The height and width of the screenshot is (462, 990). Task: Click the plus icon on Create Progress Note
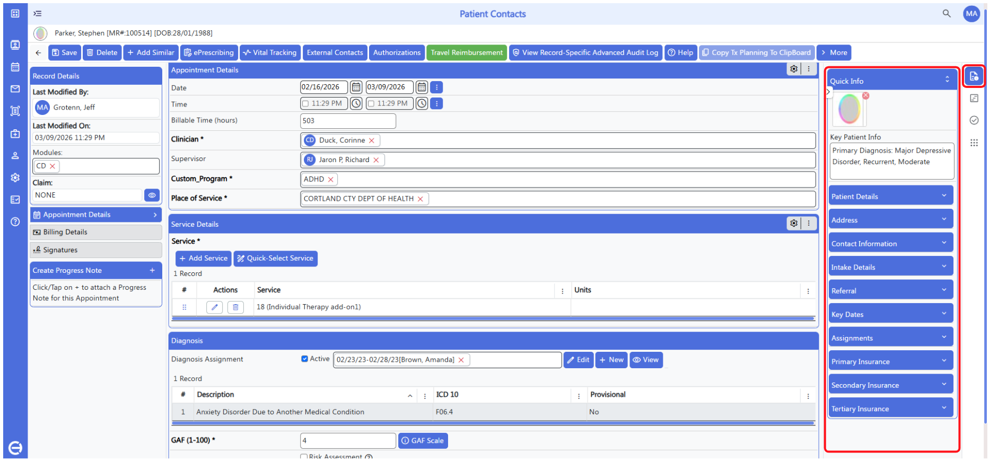point(152,270)
